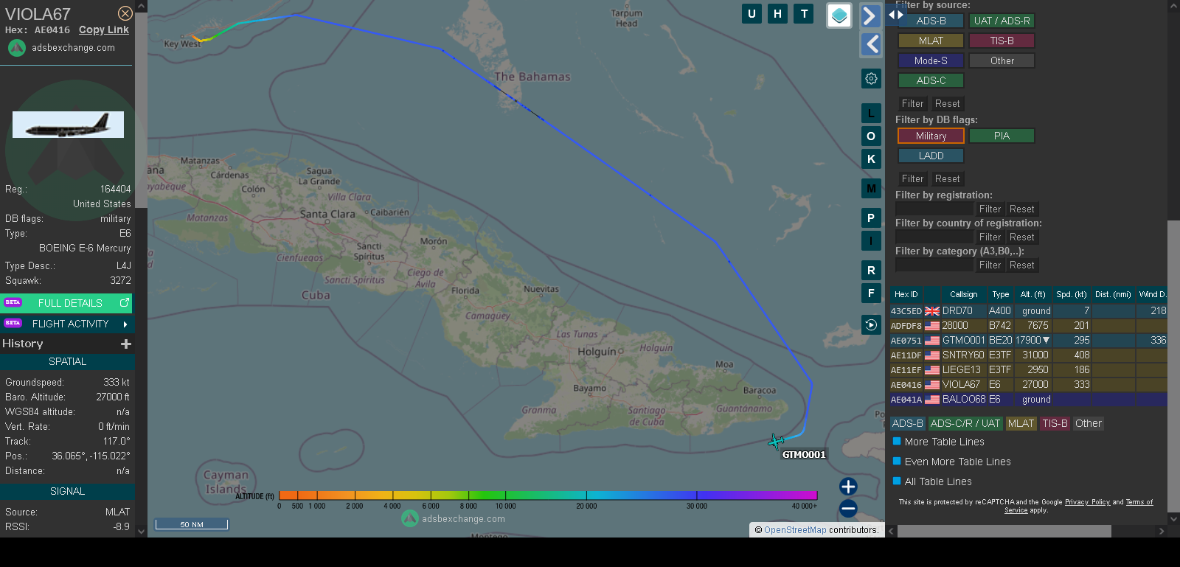Zoom out on the map
Image resolution: width=1180 pixels, height=567 pixels.
click(848, 508)
